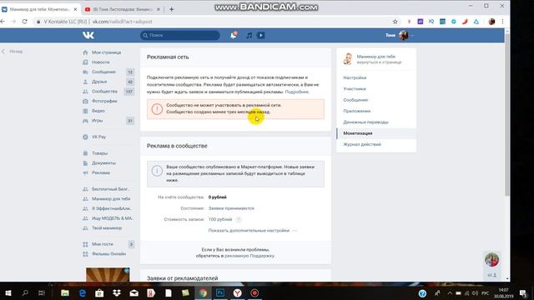Open Документы in left menu
The width and height of the screenshot is (534, 300).
click(103, 163)
